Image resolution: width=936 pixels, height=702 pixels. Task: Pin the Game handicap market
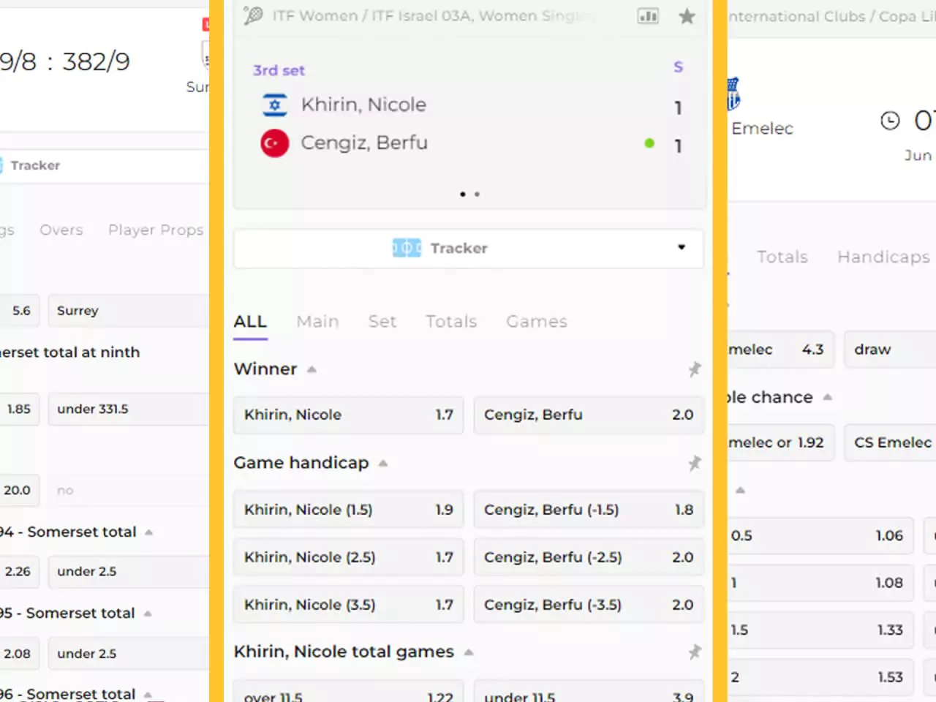[695, 463]
